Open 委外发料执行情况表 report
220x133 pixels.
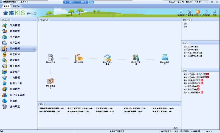(192, 80)
